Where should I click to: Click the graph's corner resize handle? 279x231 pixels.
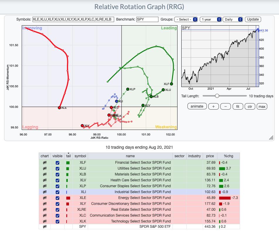pyautogui.click(x=271, y=138)
